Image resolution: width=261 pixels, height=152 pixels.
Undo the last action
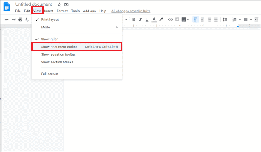click(x=7, y=20)
